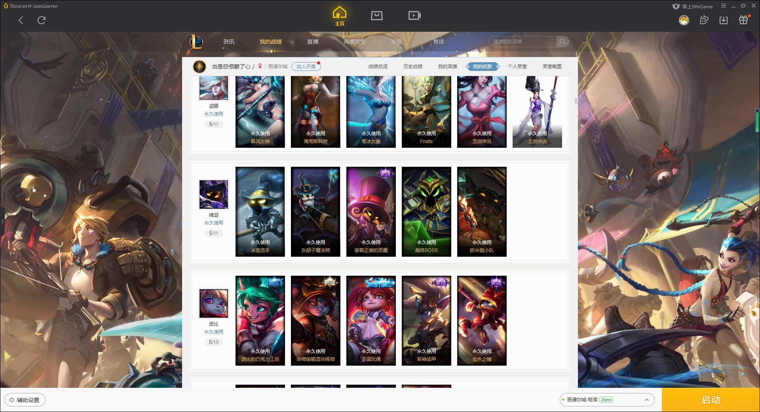Open the 圣诞玩偶 skin card
Viewport: 760px width, 412px height.
371,320
